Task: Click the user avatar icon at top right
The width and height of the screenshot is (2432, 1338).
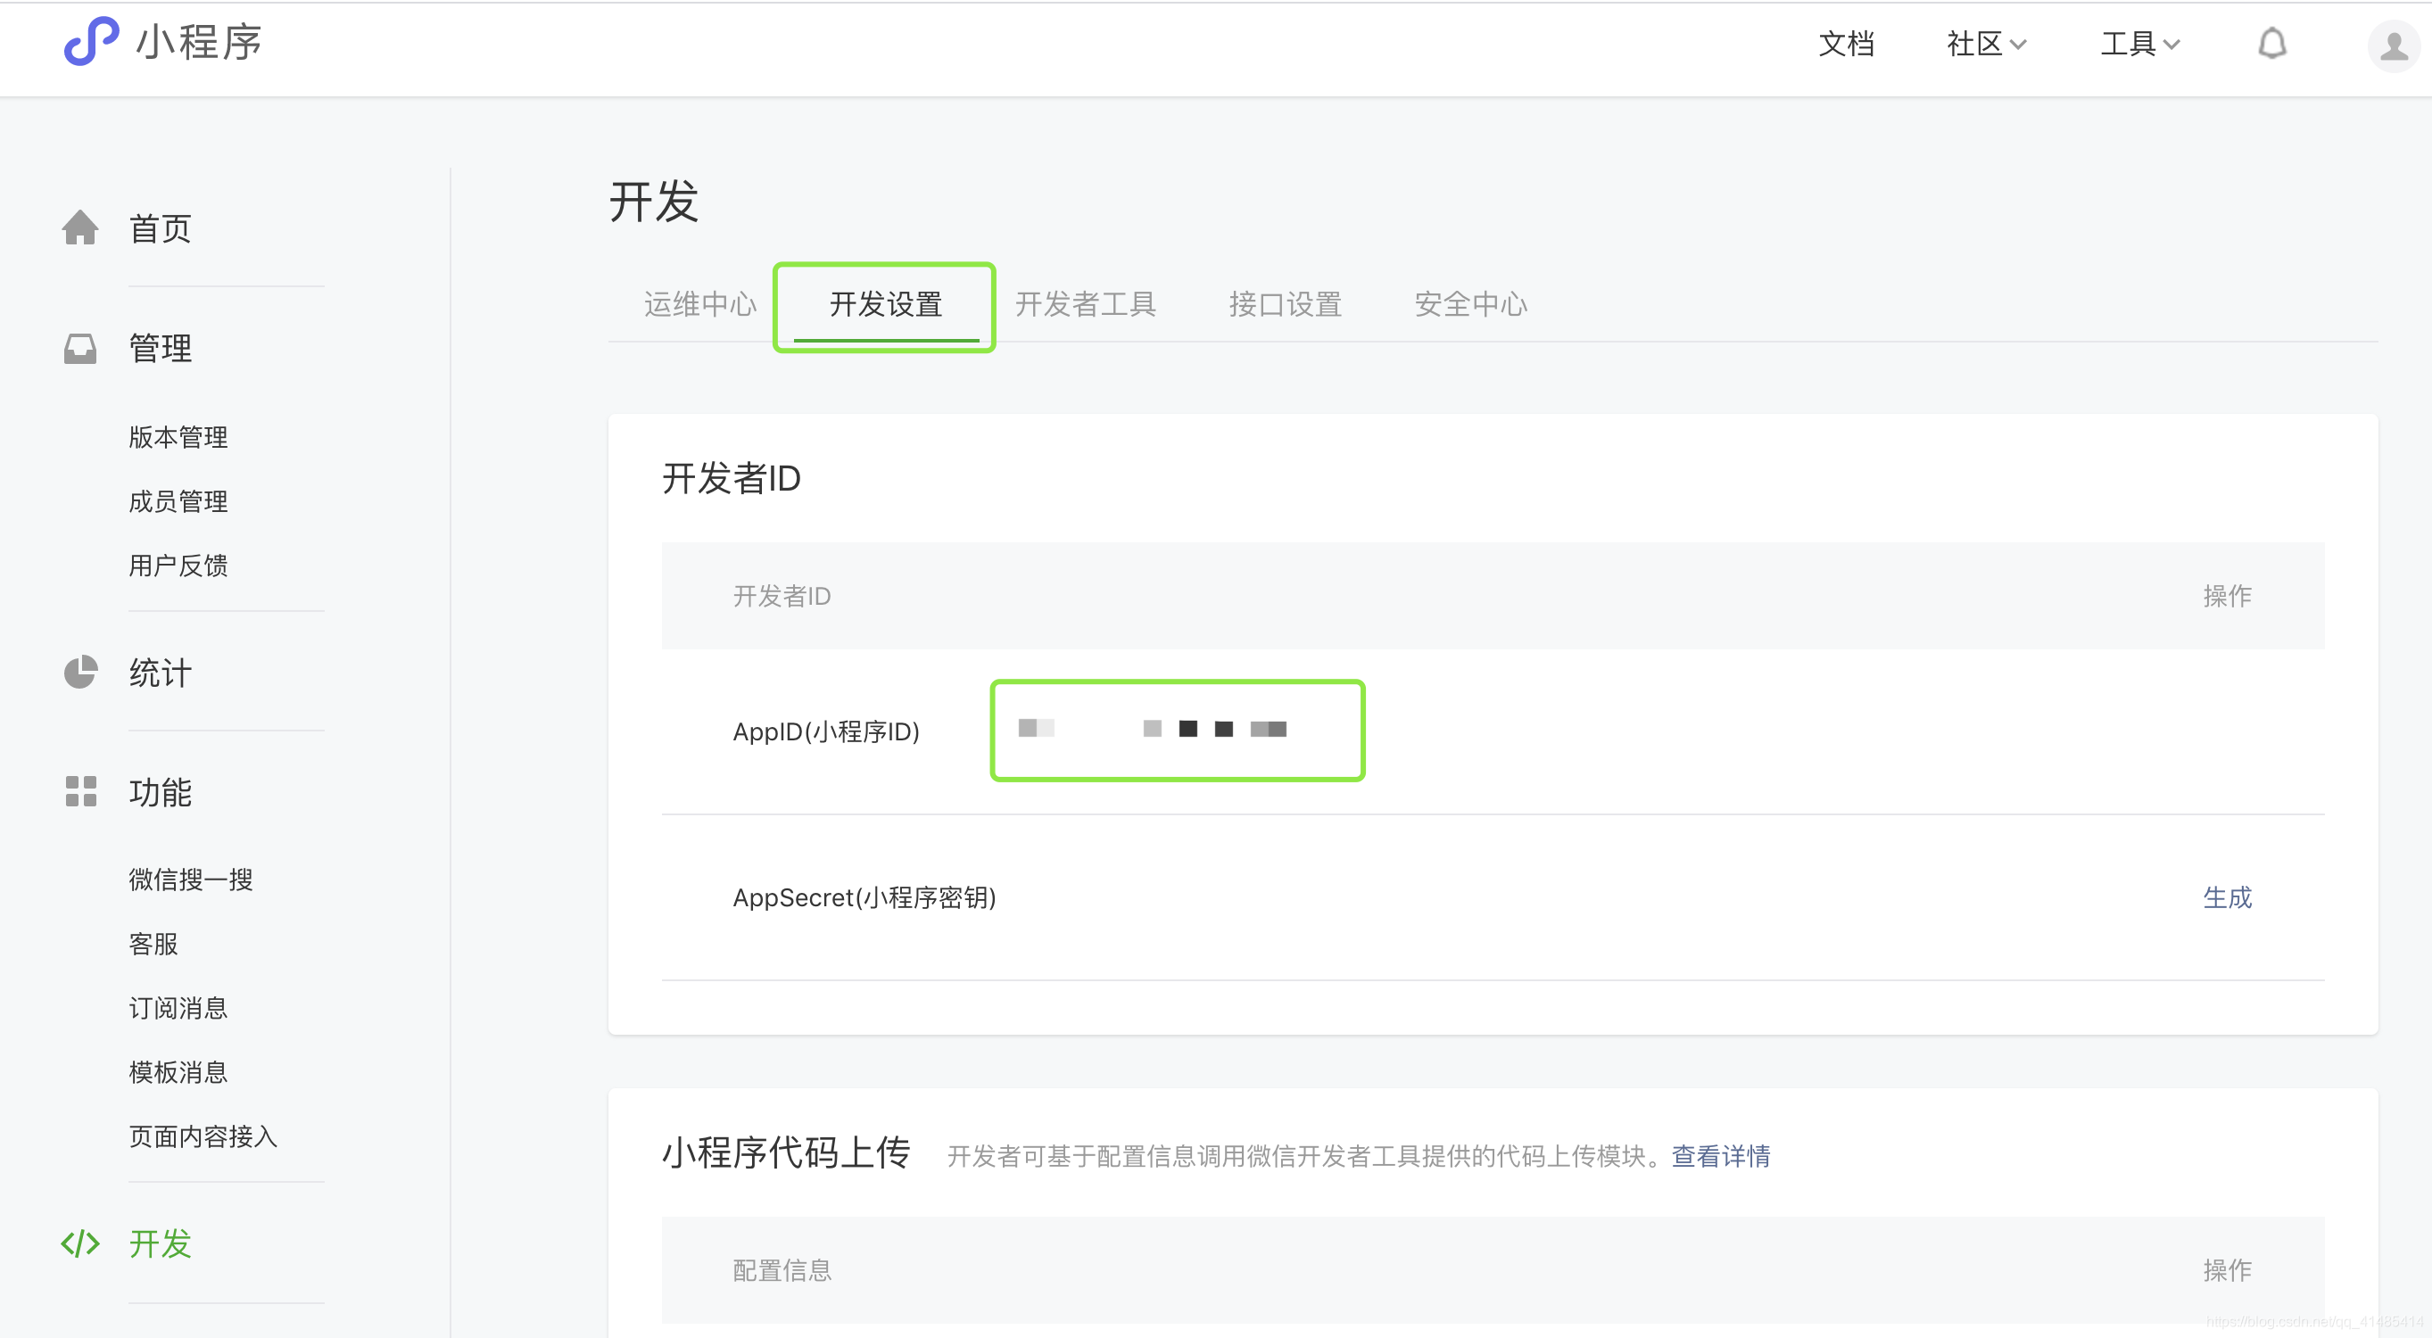Action: click(x=2394, y=45)
